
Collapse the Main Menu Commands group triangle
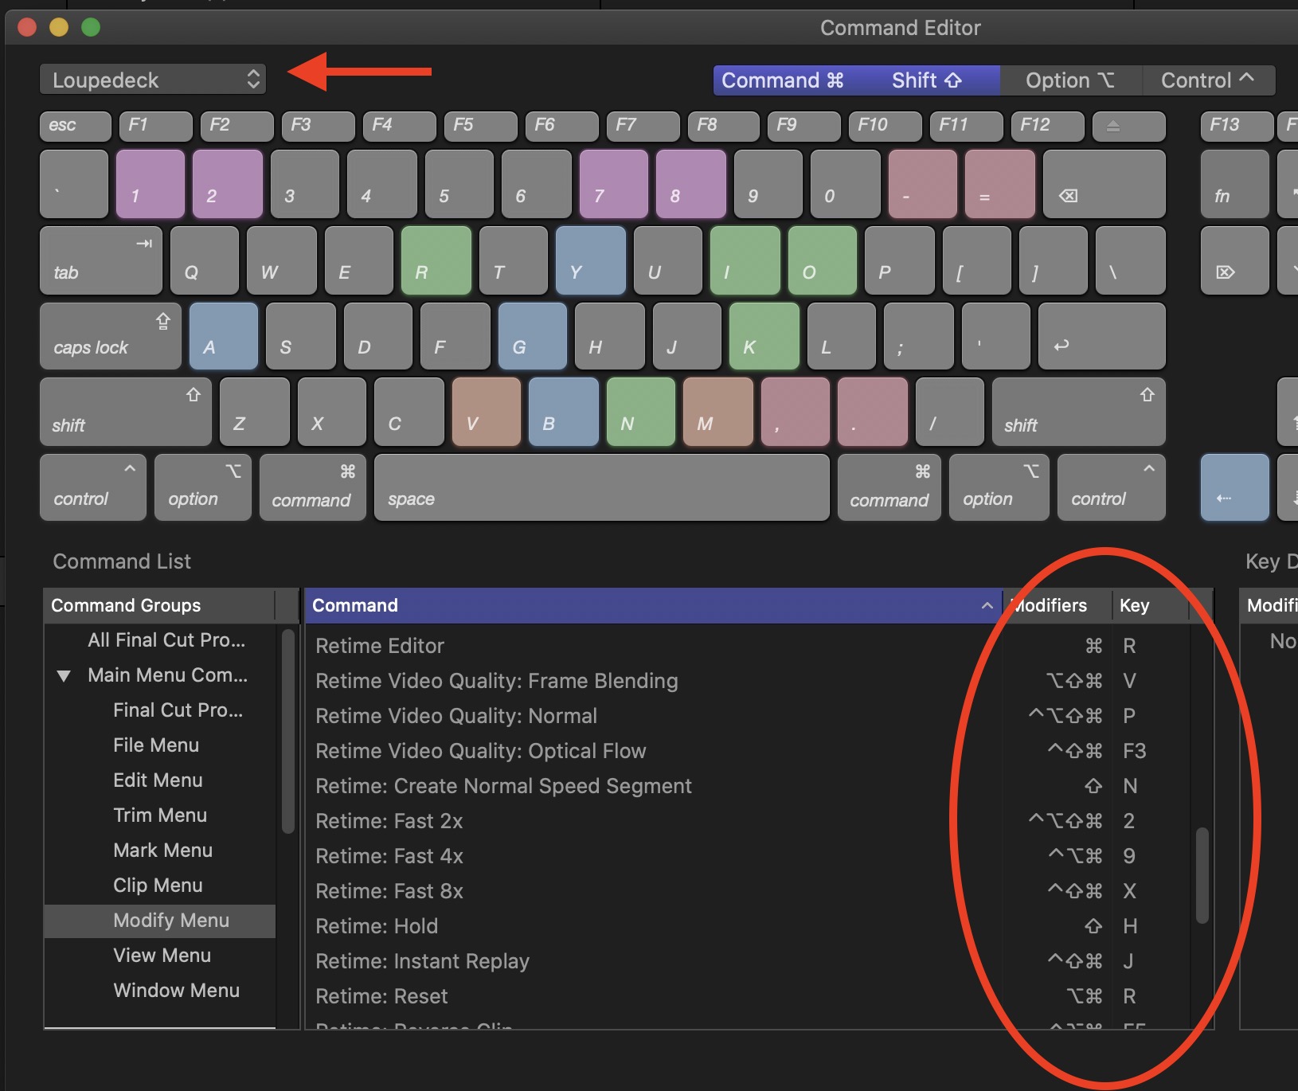(x=65, y=676)
